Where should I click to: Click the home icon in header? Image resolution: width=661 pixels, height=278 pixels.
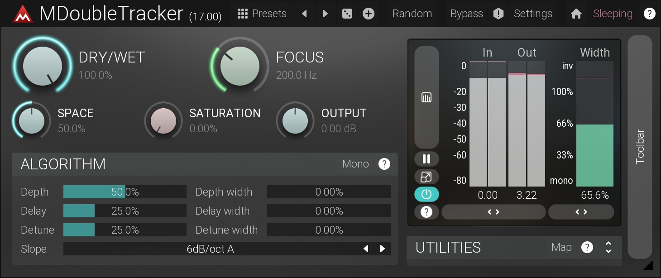pyautogui.click(x=576, y=14)
